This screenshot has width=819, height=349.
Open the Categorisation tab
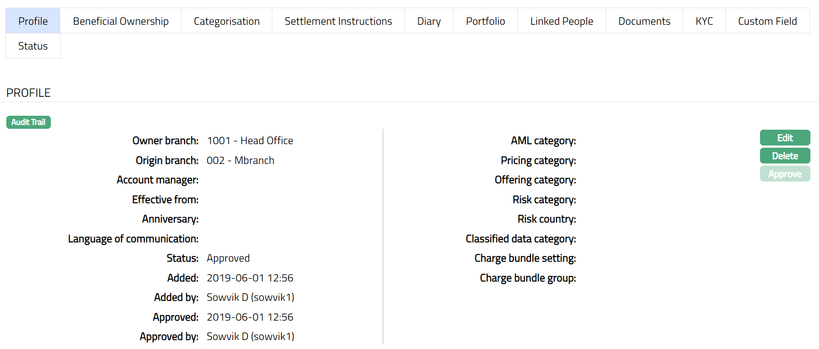[x=226, y=21]
